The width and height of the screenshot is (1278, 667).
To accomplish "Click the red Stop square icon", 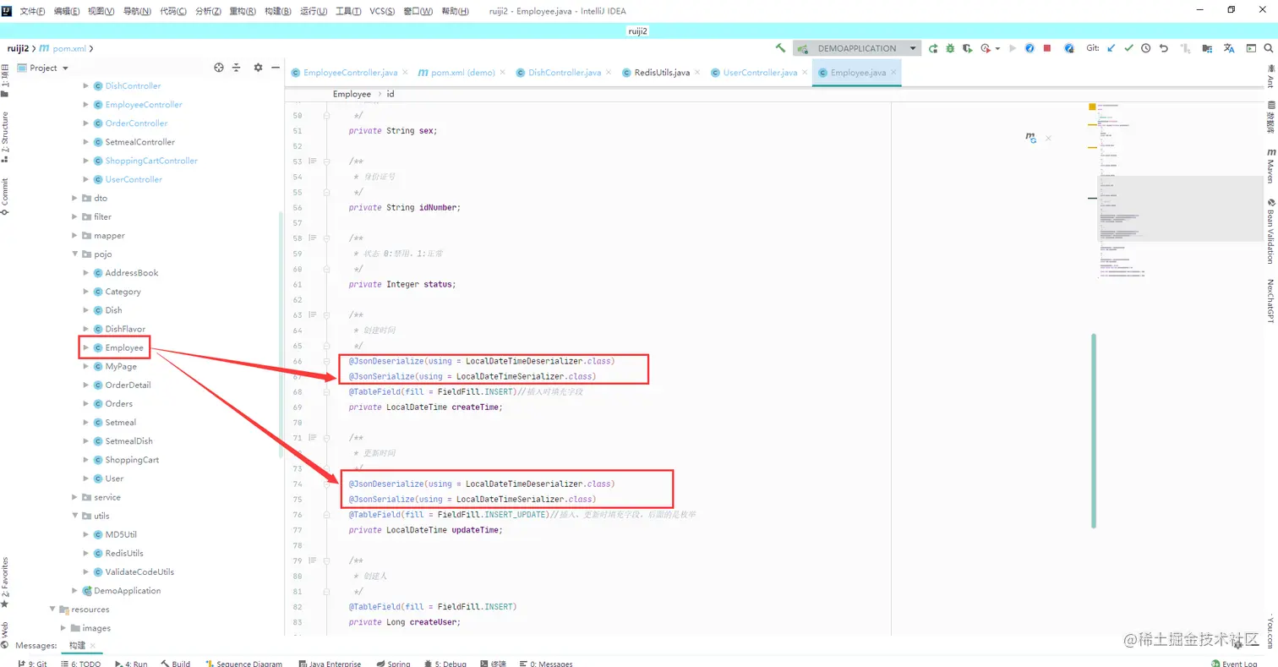I will point(1046,48).
